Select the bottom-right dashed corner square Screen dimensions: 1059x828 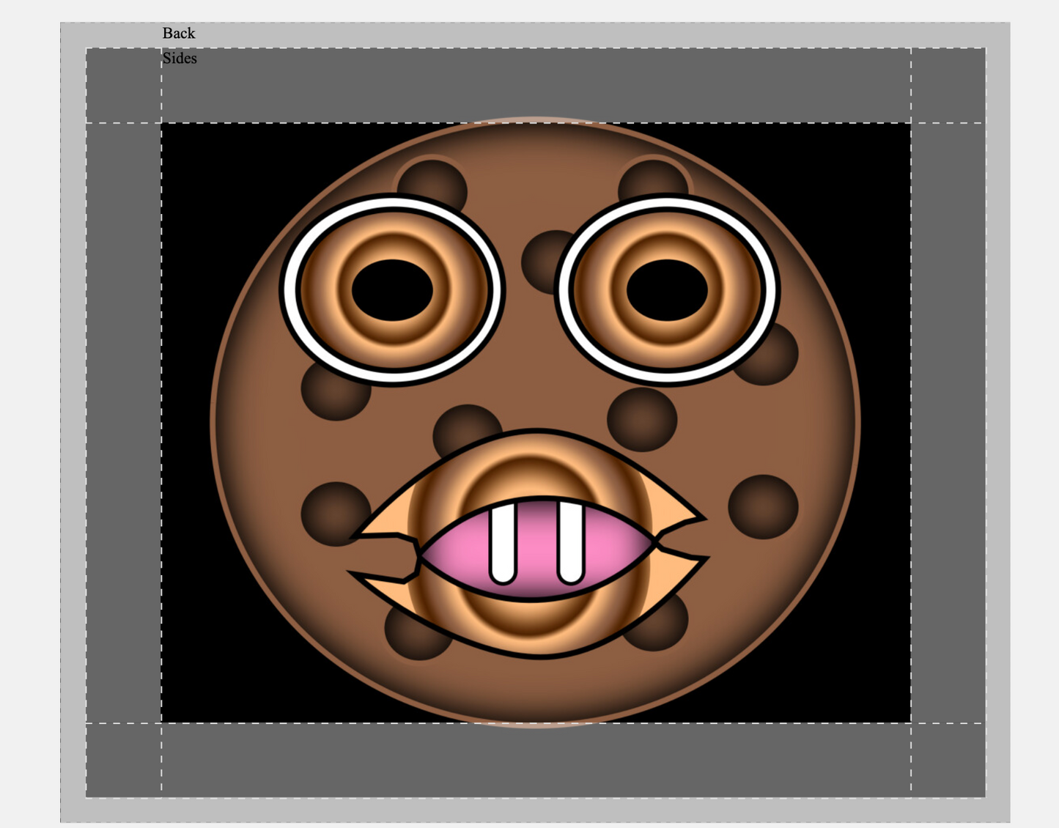click(x=948, y=759)
